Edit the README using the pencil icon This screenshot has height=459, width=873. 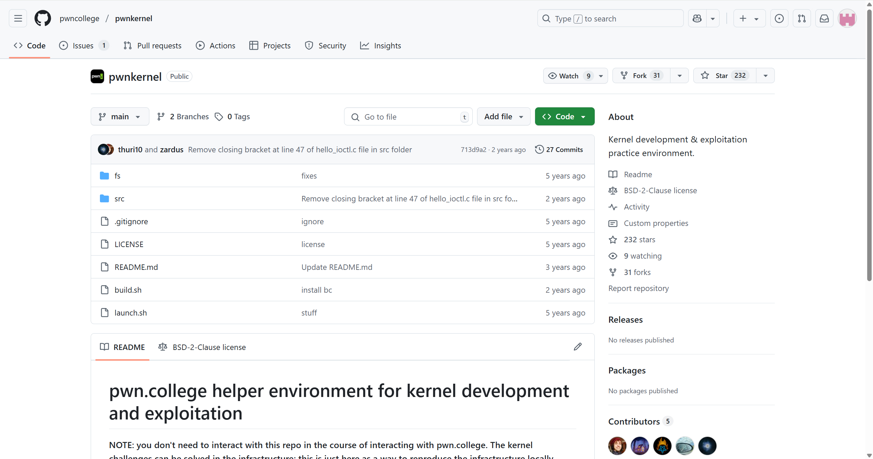point(578,347)
